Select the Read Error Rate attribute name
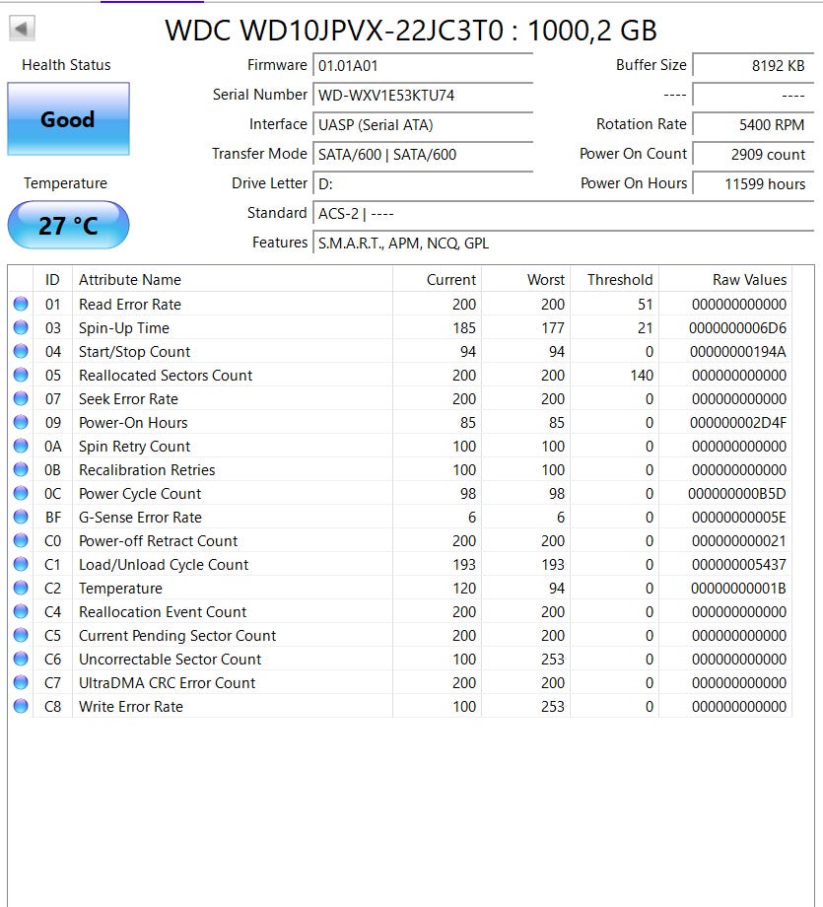This screenshot has width=823, height=907. (130, 305)
